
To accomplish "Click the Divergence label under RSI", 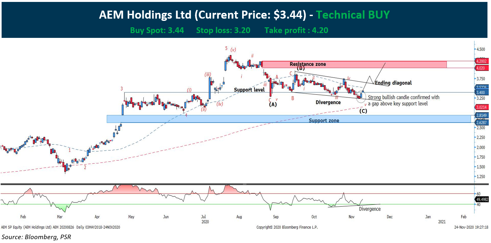I will [369, 209].
